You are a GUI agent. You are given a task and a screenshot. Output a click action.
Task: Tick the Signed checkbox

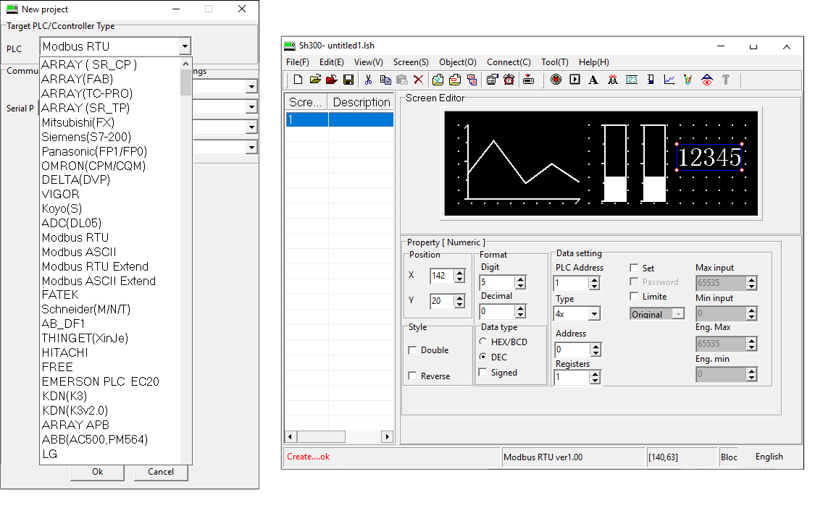pos(483,372)
